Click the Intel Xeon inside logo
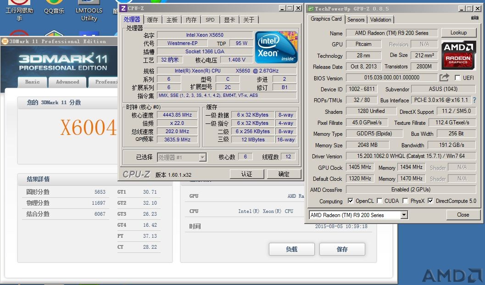485x285 pixels. [x=276, y=47]
